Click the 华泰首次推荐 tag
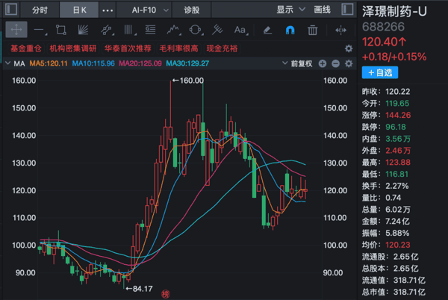 tap(128, 49)
